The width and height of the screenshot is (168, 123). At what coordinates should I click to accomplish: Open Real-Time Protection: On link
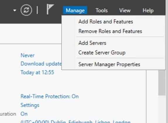(x=50, y=96)
